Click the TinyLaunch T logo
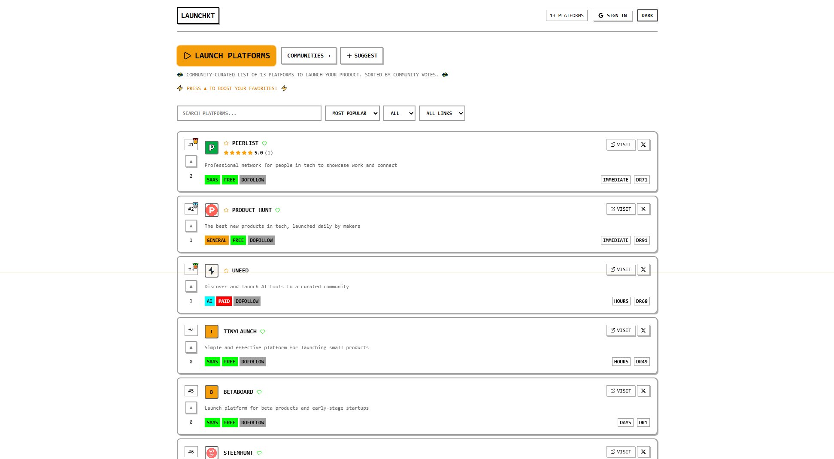The width and height of the screenshot is (834, 459). pos(212,332)
